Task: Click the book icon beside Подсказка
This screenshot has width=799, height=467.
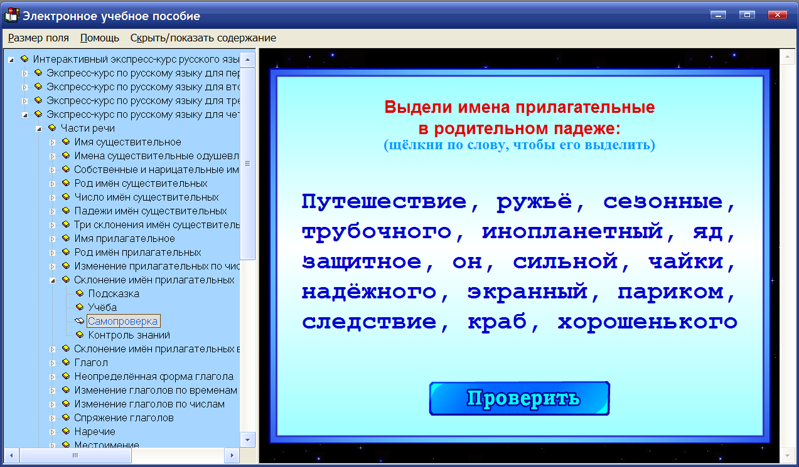Action: pos(78,293)
